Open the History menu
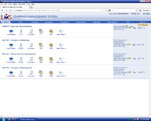 tap(15, 4)
